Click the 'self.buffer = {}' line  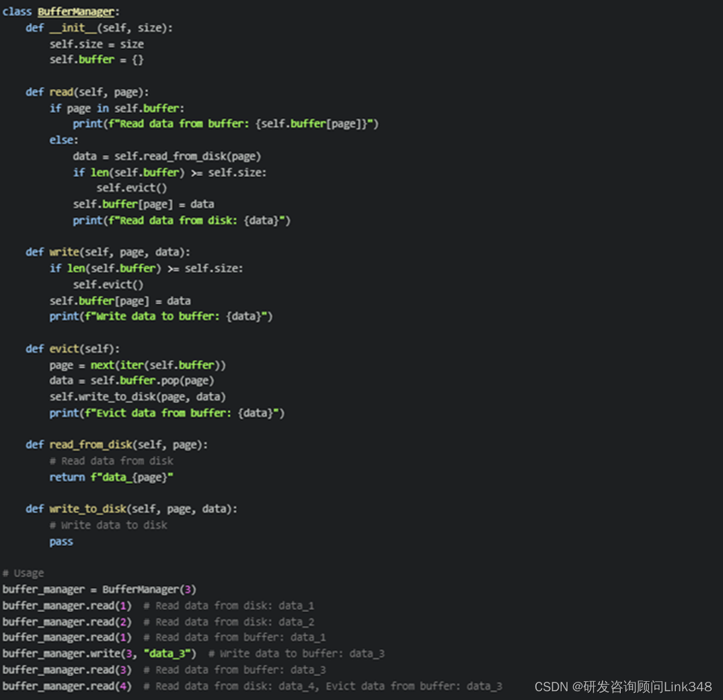(x=96, y=59)
